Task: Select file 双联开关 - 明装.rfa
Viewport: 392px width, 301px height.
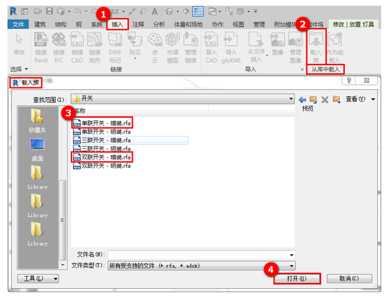Action: pyautogui.click(x=103, y=166)
